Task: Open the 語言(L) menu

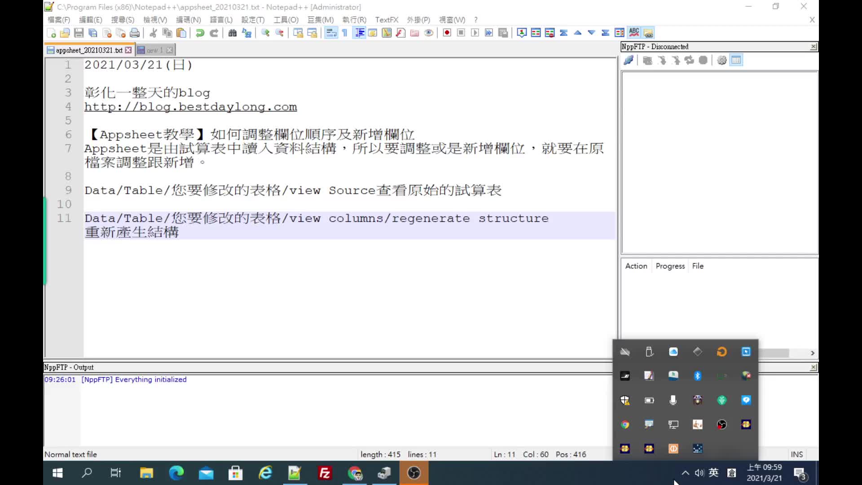Action: point(221,20)
